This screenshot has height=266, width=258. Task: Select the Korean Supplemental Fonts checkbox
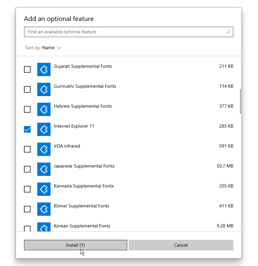pyautogui.click(x=27, y=228)
